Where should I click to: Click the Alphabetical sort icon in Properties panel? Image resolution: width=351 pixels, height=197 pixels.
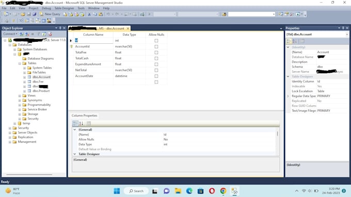(x=295, y=41)
